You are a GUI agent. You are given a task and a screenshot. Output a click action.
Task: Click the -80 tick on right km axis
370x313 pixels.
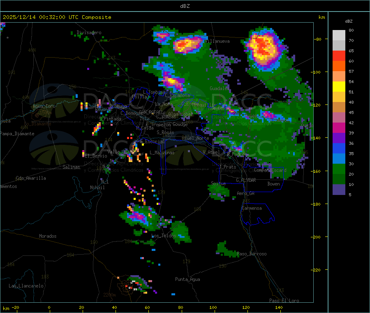coord(318,39)
